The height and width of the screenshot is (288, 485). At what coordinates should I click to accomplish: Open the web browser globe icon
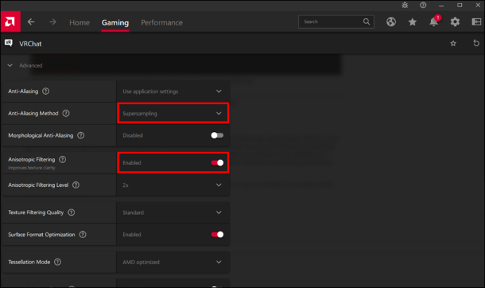[x=391, y=22]
